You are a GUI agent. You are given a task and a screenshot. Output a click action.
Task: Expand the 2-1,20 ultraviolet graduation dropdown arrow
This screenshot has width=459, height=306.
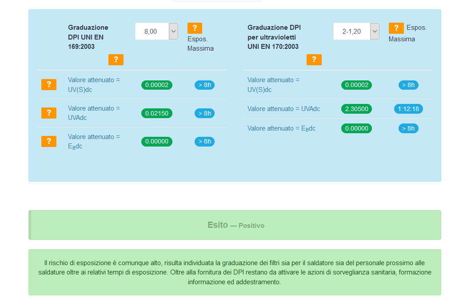(x=375, y=31)
